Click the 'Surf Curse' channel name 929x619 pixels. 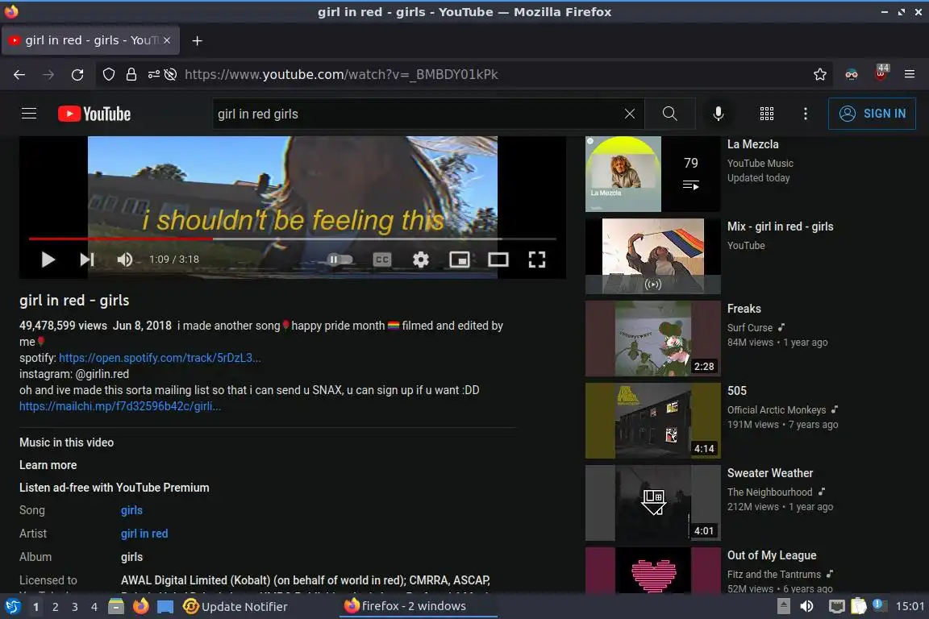[750, 327]
